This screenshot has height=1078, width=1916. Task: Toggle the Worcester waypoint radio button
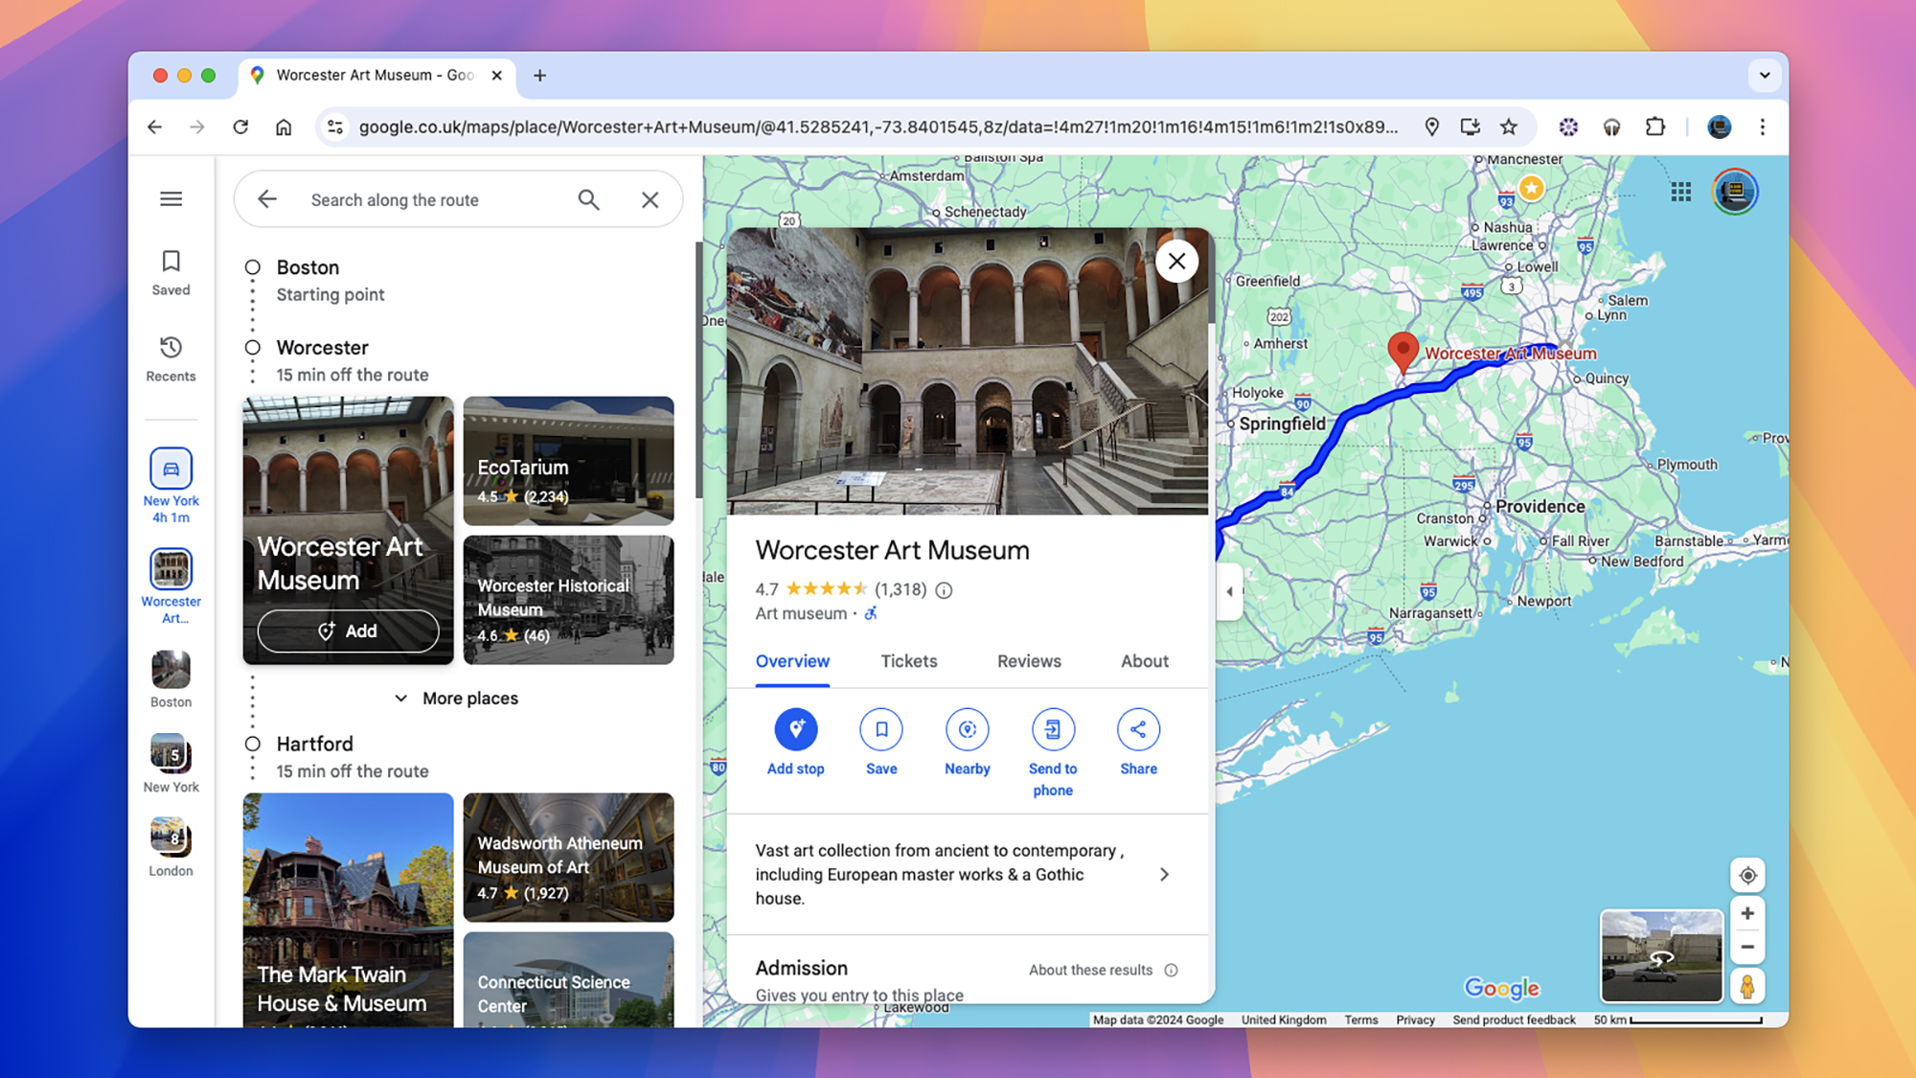(251, 348)
